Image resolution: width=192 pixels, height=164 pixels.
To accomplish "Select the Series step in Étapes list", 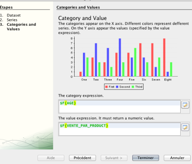I will [x=12, y=20].
